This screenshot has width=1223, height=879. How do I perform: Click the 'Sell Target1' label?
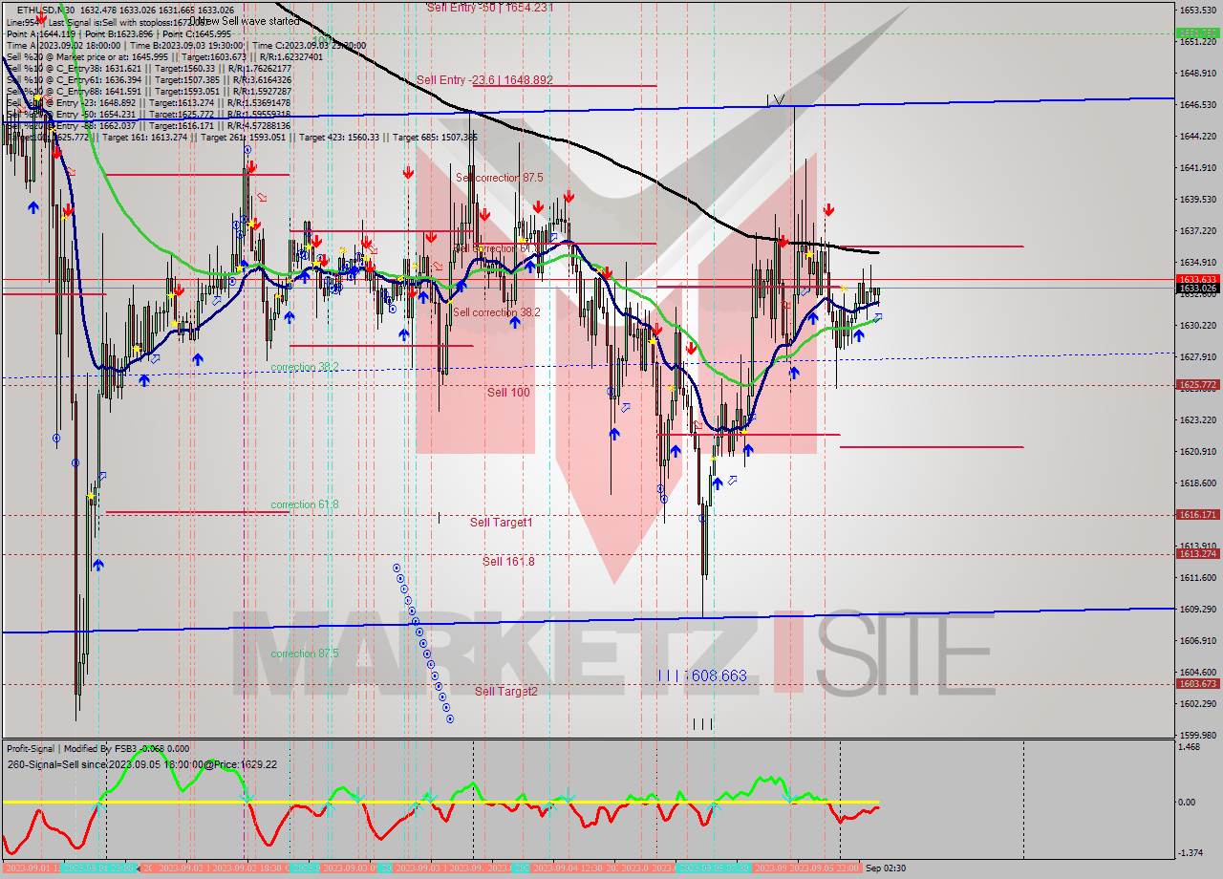pyautogui.click(x=502, y=523)
